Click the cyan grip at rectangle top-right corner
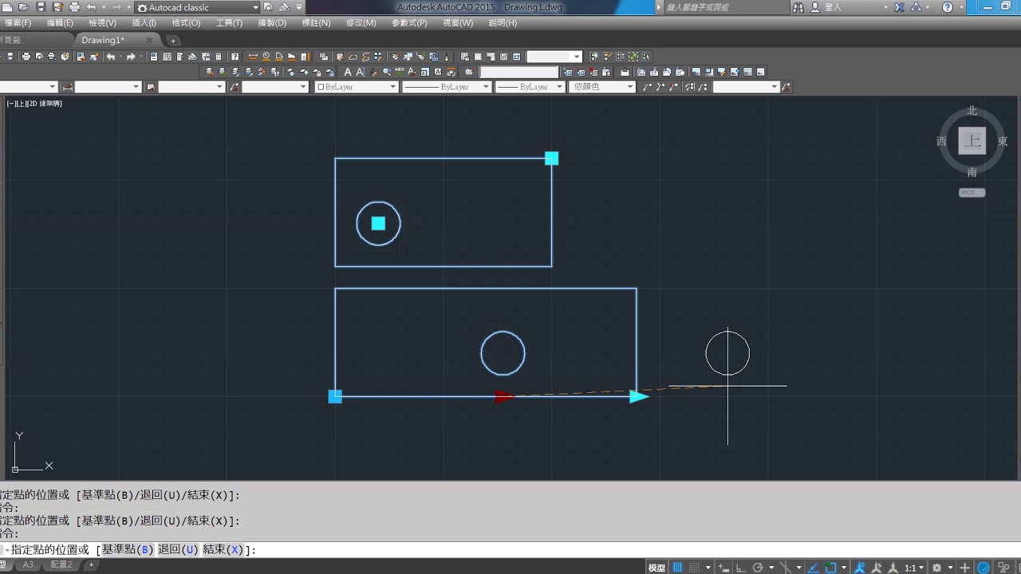The image size is (1021, 574). click(x=551, y=158)
